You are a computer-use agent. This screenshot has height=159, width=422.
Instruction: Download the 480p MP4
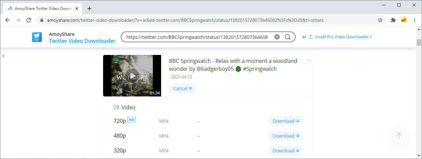(285, 136)
